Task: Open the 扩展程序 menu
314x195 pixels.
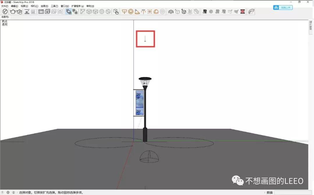Action: (x=78, y=6)
